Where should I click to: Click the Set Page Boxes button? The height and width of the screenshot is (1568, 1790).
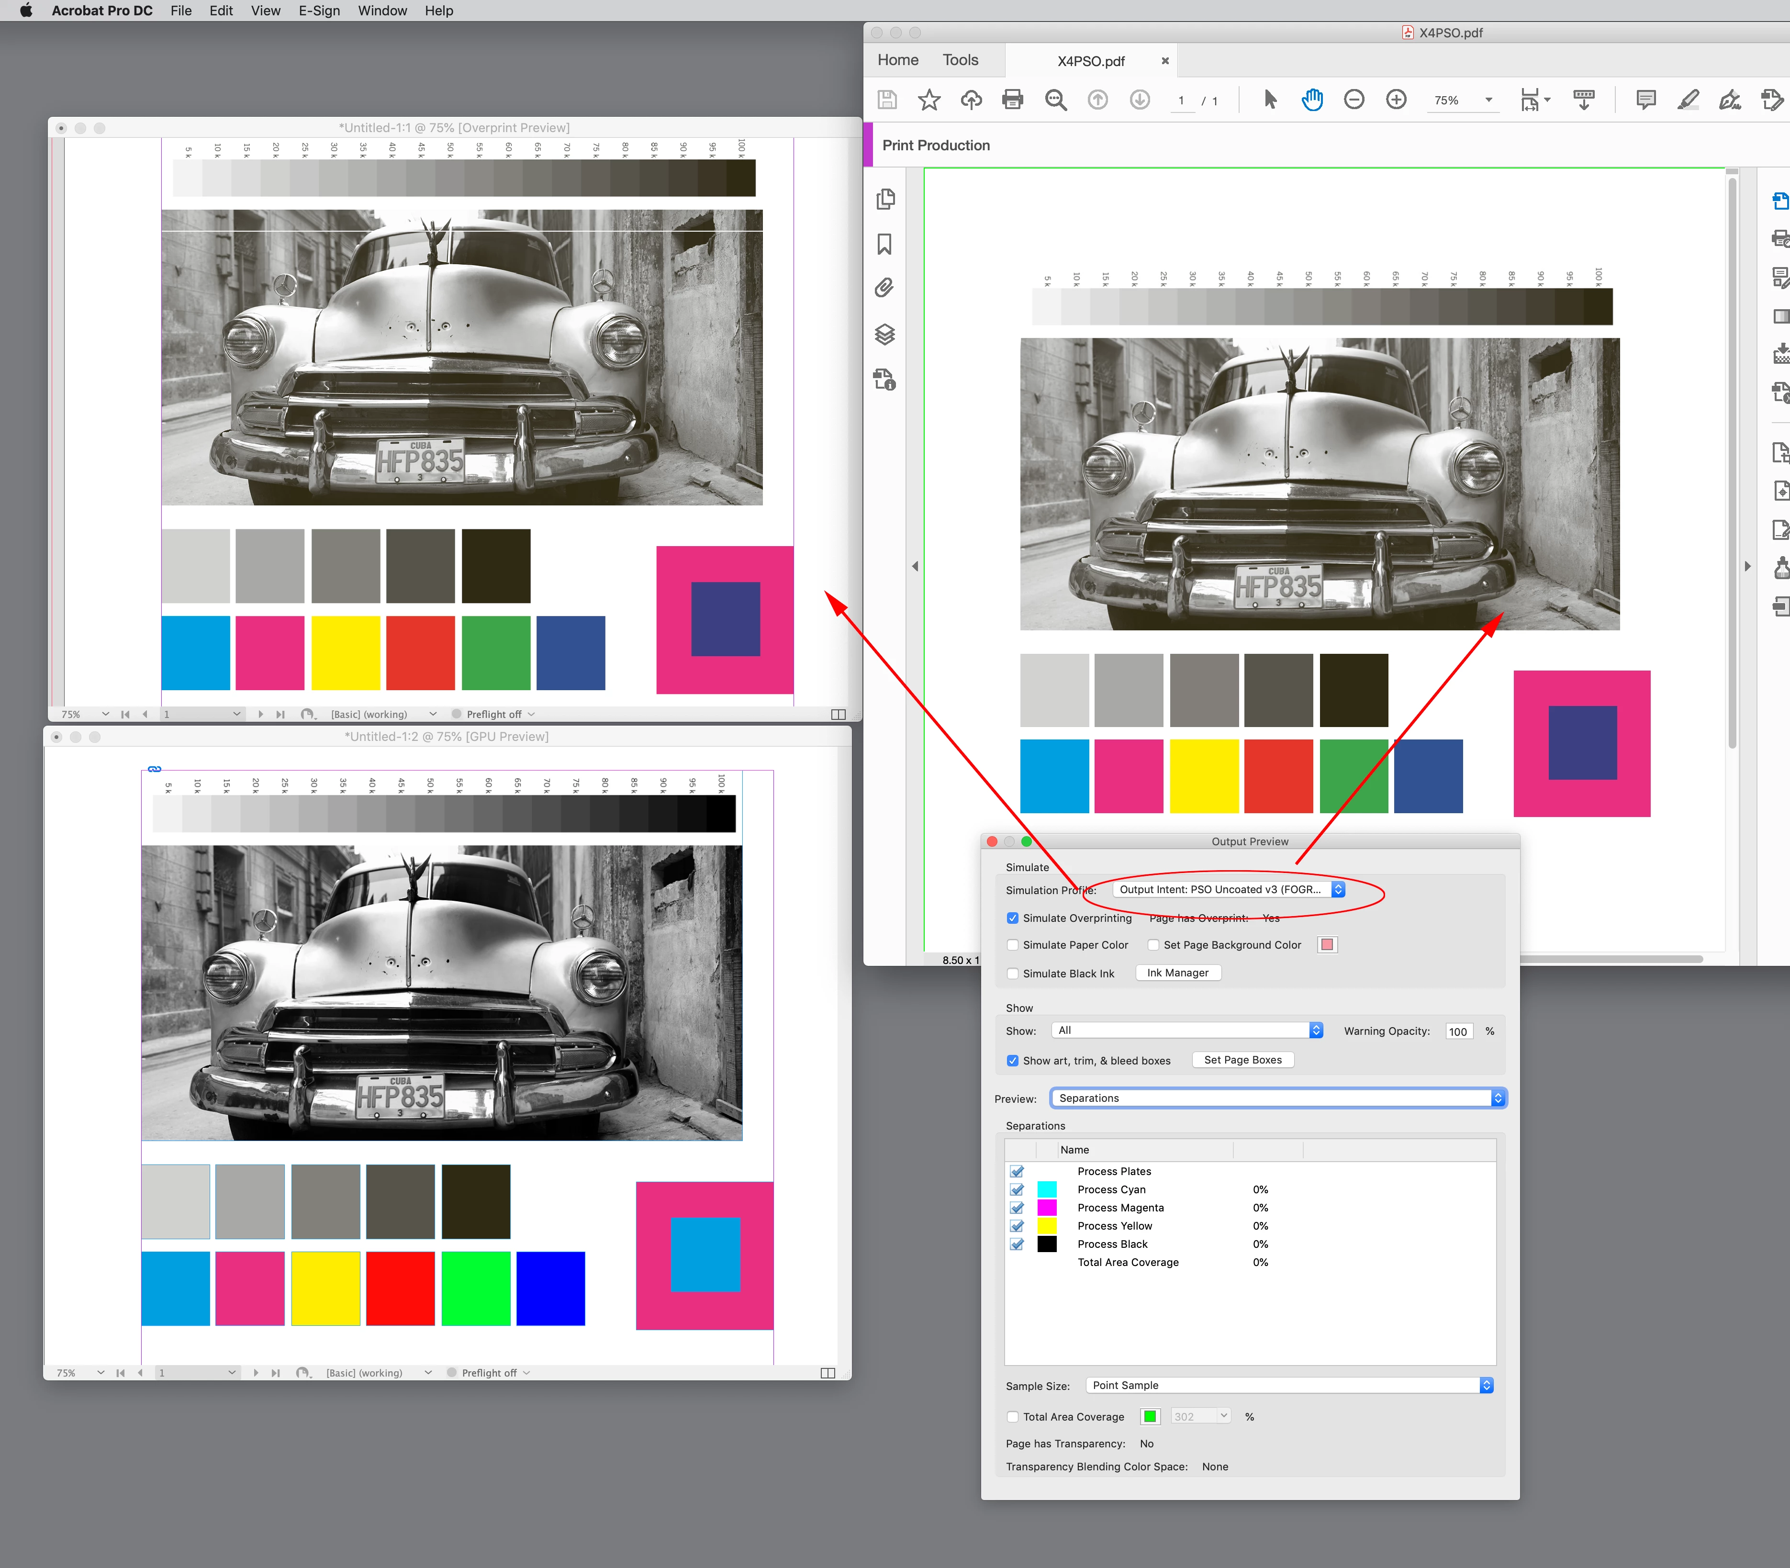(1242, 1060)
